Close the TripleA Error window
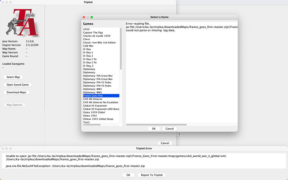Viewport: 288px width, 180px height. pos(3,149)
